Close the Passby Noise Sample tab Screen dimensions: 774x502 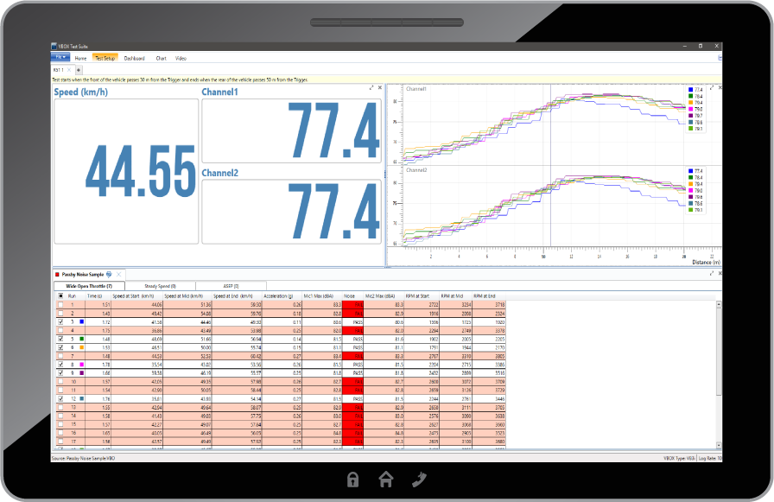coord(118,274)
